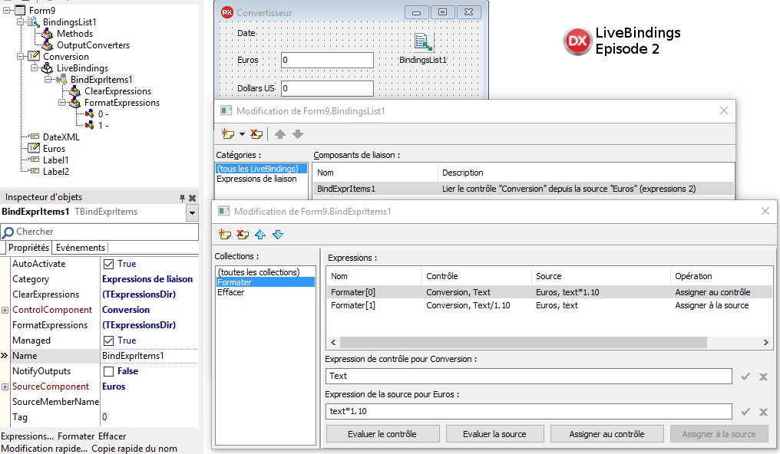Pin the Inspecteur d'objets panel
The height and width of the screenshot is (454, 780).
point(182,198)
